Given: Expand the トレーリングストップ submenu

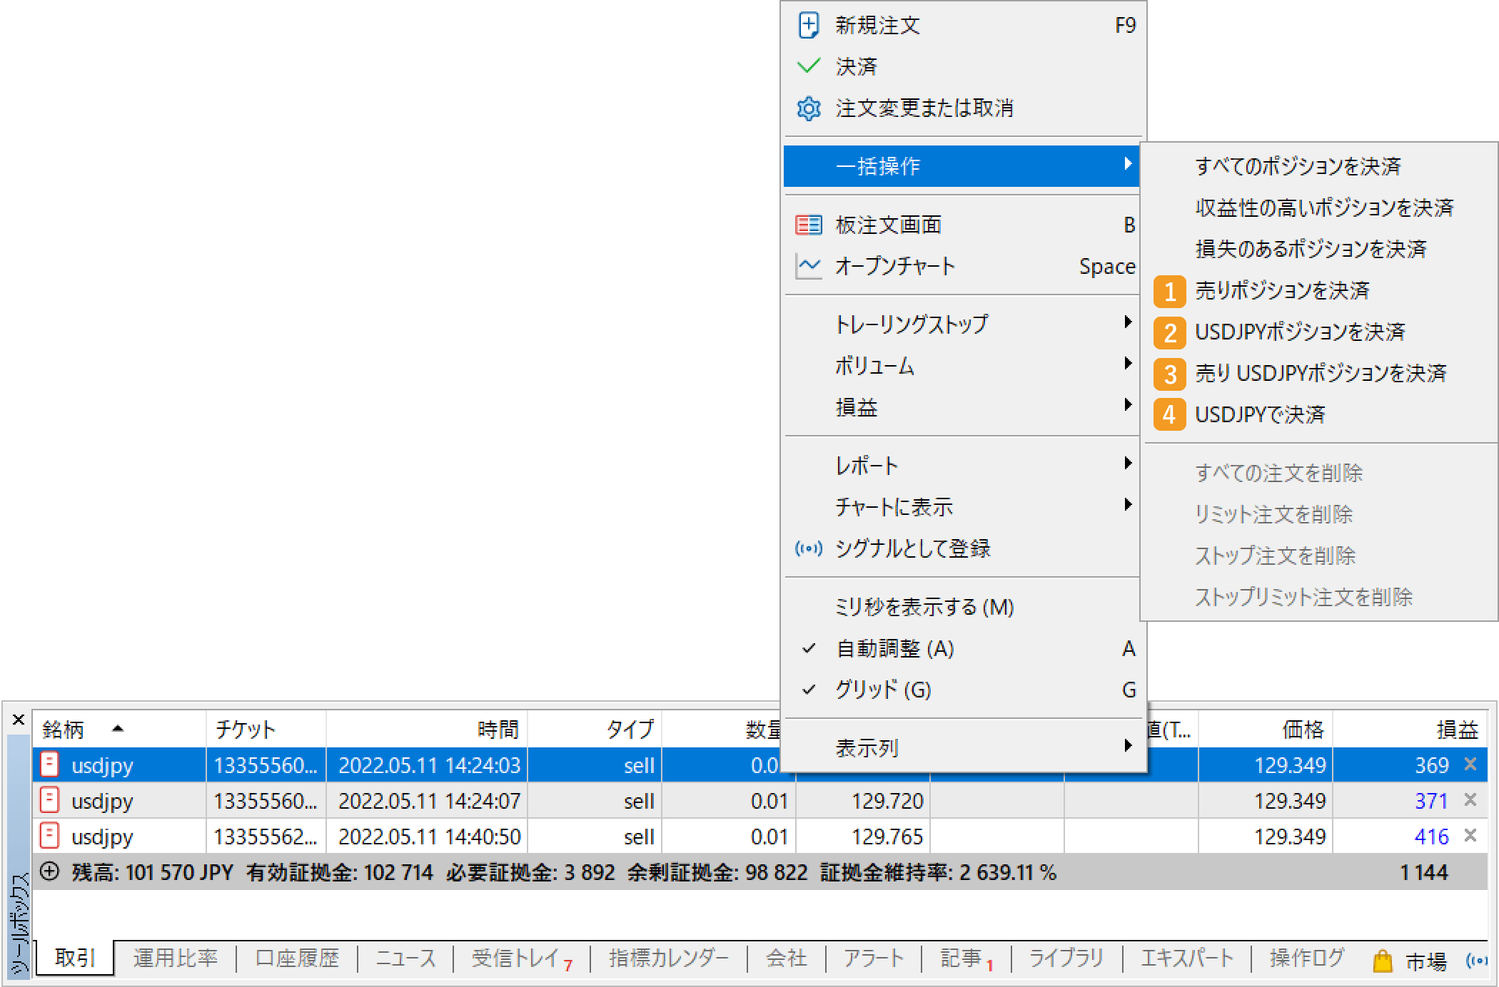Looking at the screenshot, I should coord(963,324).
